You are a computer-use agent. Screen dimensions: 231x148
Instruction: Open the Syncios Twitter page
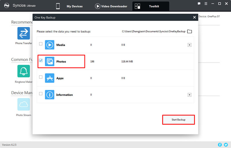pos(226,145)
